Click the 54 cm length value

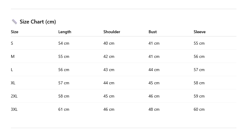pos(64,43)
